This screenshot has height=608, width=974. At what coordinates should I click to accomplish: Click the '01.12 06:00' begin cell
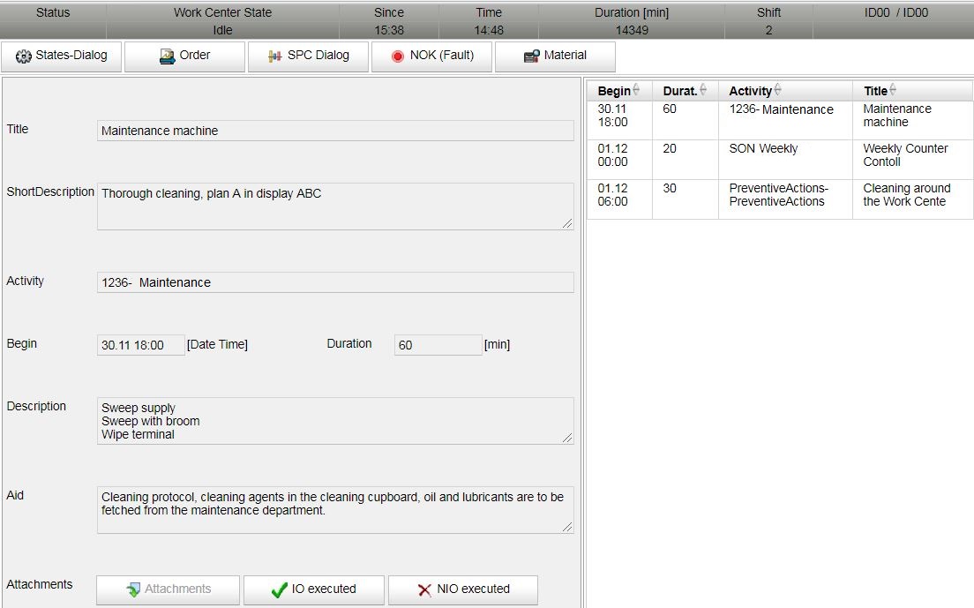click(x=619, y=199)
